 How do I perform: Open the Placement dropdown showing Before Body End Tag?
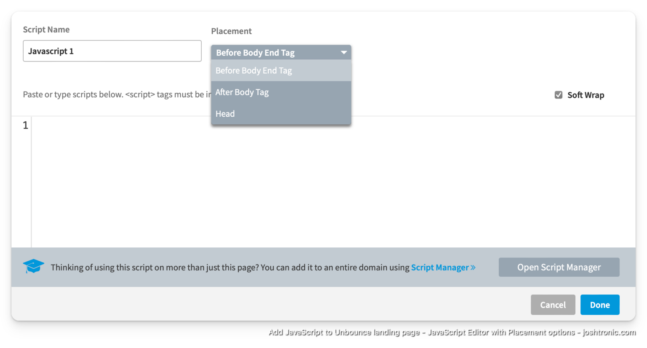click(281, 52)
